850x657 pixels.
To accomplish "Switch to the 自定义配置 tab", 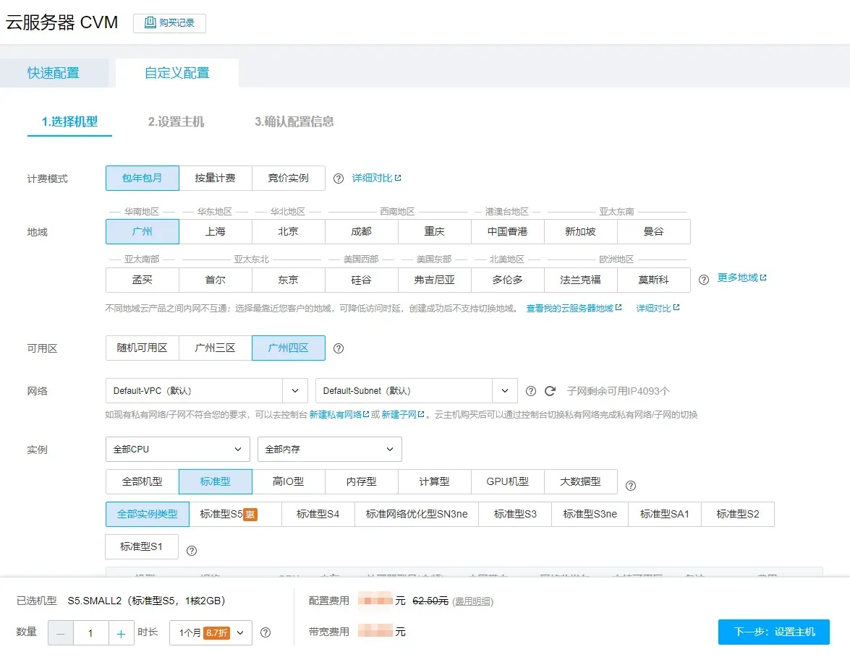I will (177, 73).
